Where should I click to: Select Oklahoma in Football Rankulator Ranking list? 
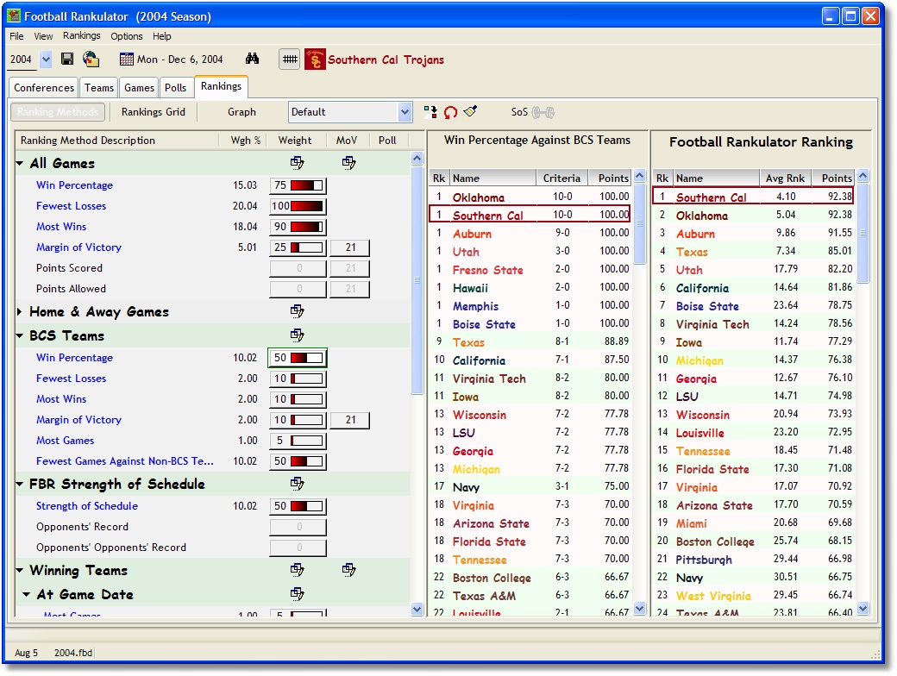[753, 215]
